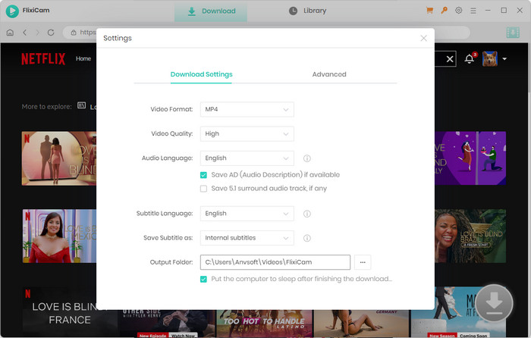The width and height of the screenshot is (531, 338).
Task: Go to browser home icon
Action: [x=10, y=33]
